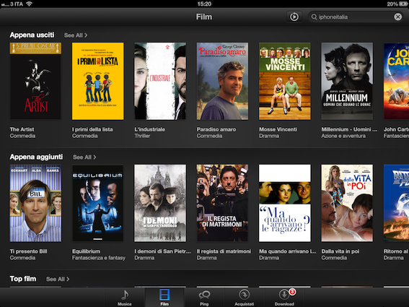Tap 'Fantascienza e fantasy' genre label

(x=99, y=258)
